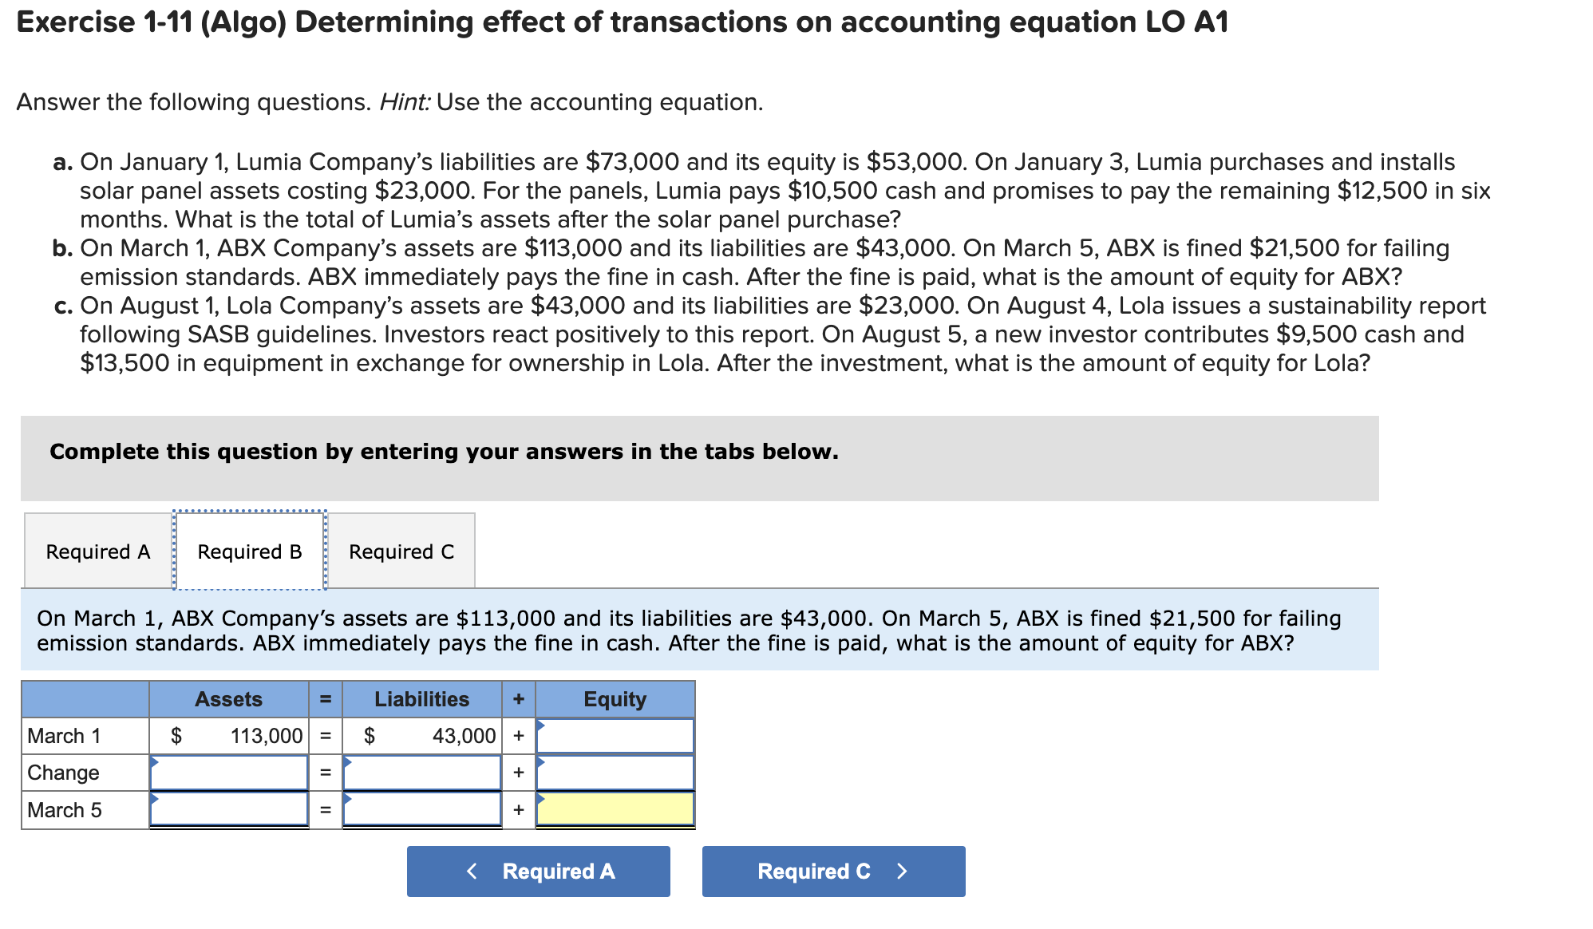Click the left chevron on Required A button
The width and height of the screenshot is (1593, 929).
(x=472, y=872)
